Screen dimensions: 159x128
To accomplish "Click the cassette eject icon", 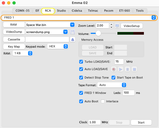I will point(73,39).
